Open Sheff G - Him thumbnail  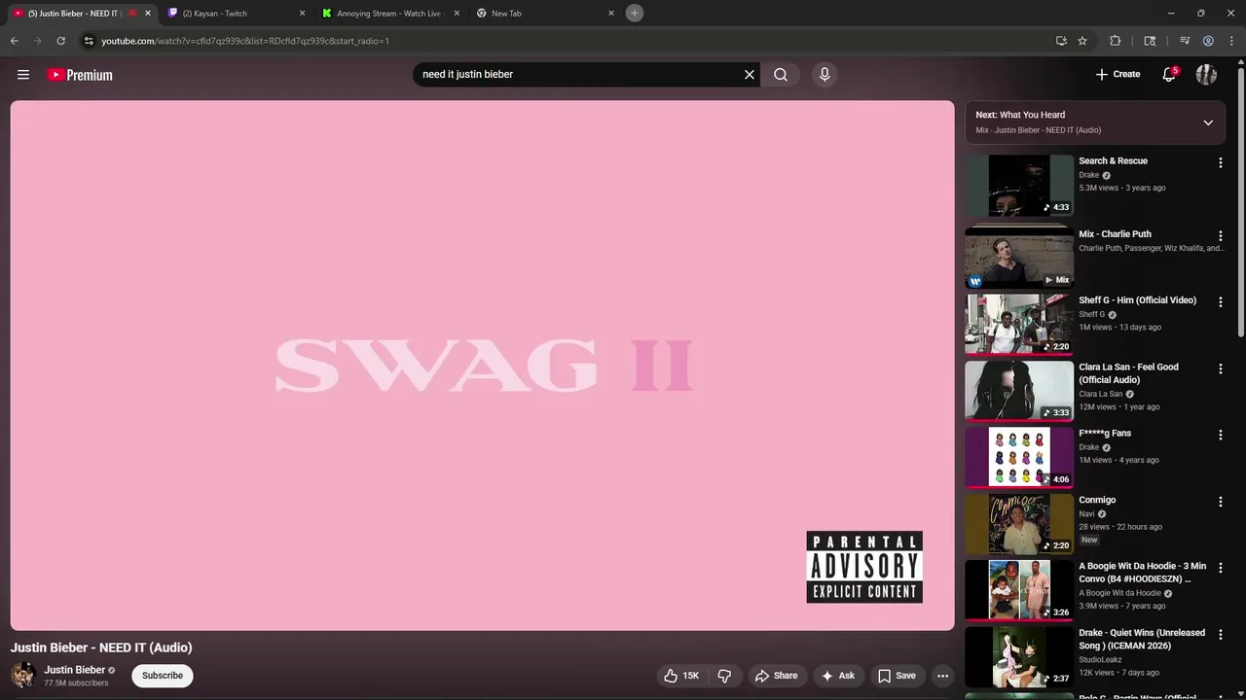coord(1019,324)
